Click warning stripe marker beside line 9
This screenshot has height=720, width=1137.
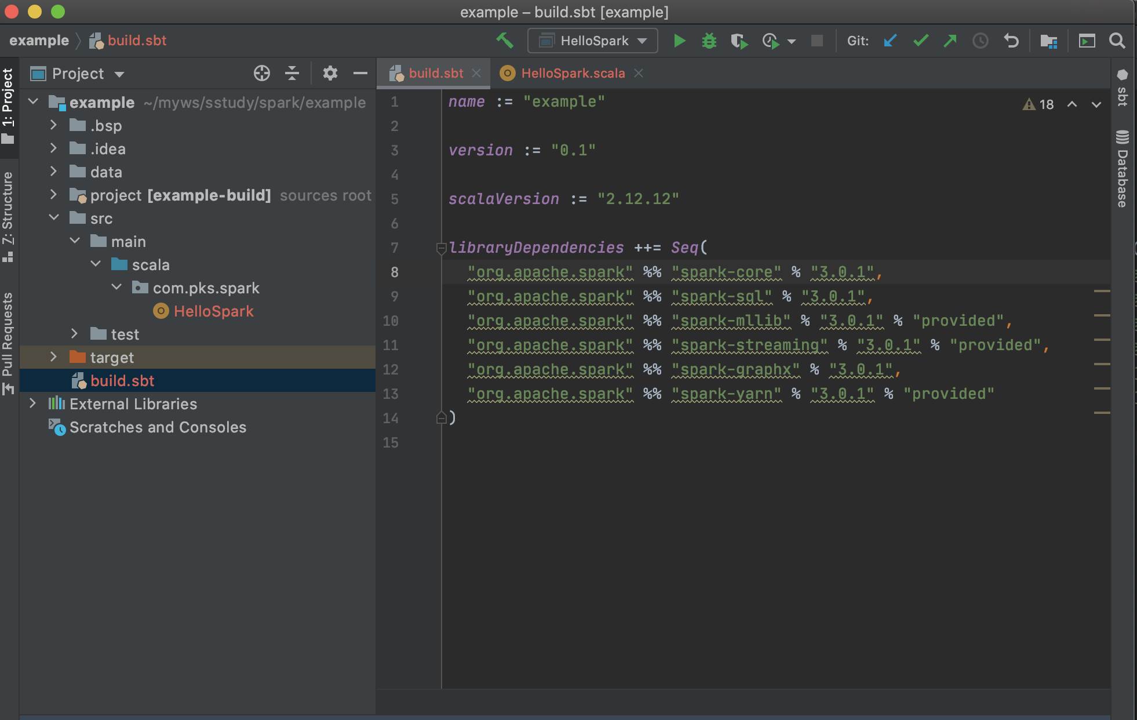click(1102, 290)
